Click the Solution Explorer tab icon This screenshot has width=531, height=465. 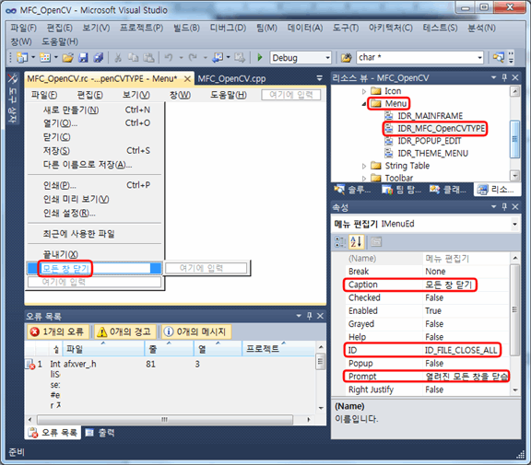[x=339, y=190]
